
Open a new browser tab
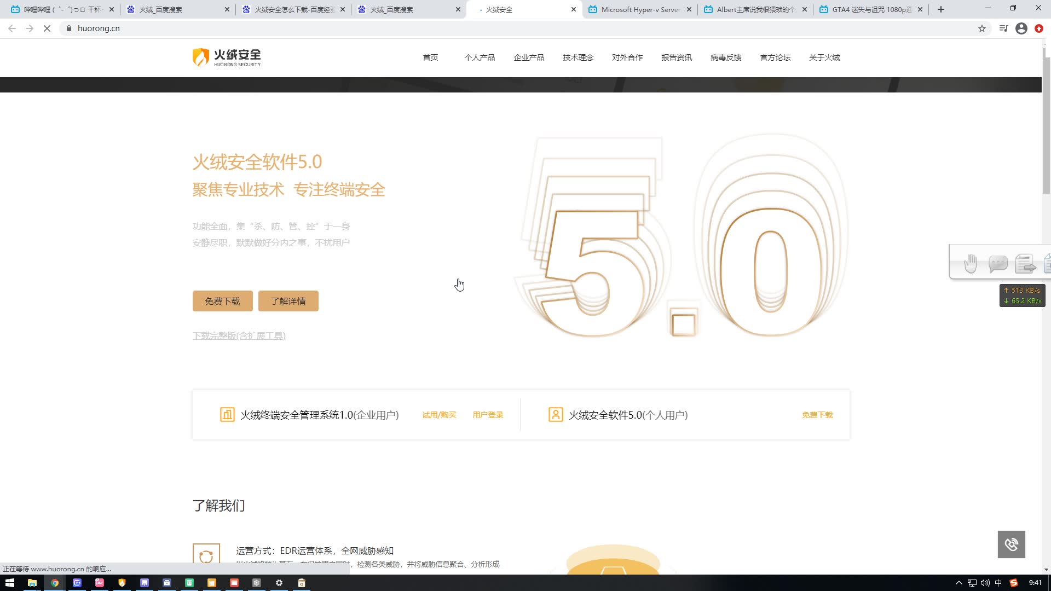point(941,9)
